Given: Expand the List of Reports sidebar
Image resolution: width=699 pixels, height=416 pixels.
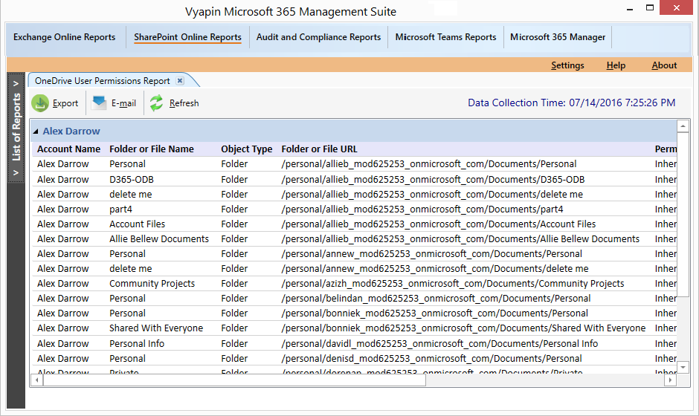Looking at the screenshot, I should point(16,127).
